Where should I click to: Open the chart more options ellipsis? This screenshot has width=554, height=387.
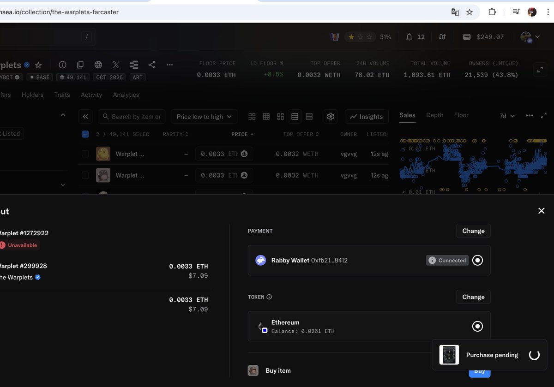click(x=530, y=115)
